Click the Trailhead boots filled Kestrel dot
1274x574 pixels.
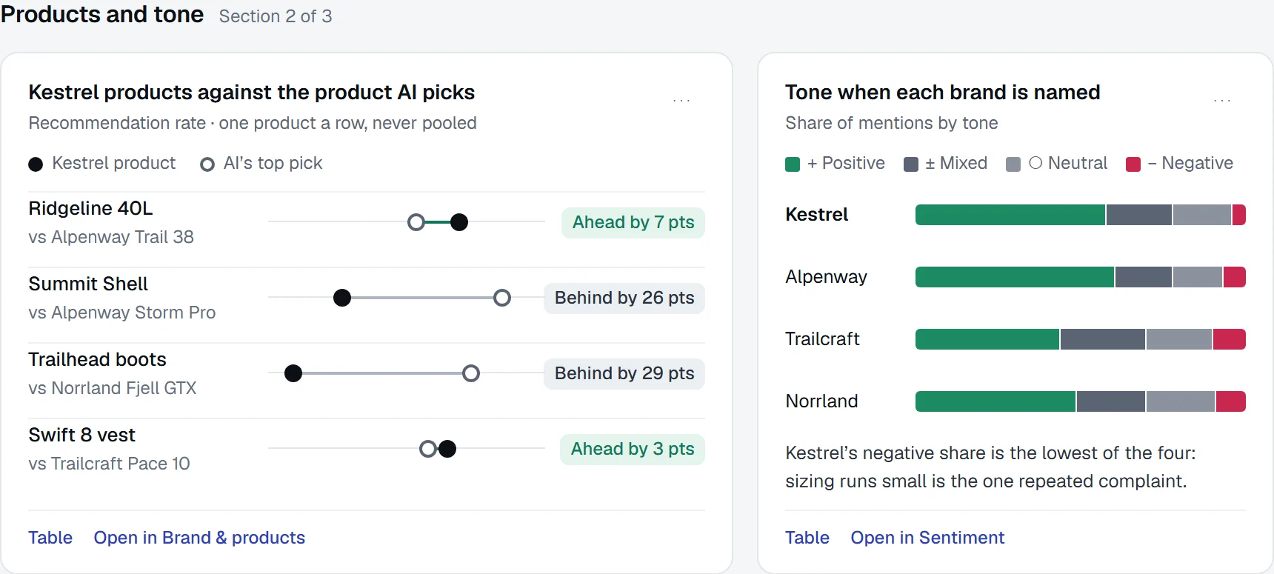pos(293,373)
